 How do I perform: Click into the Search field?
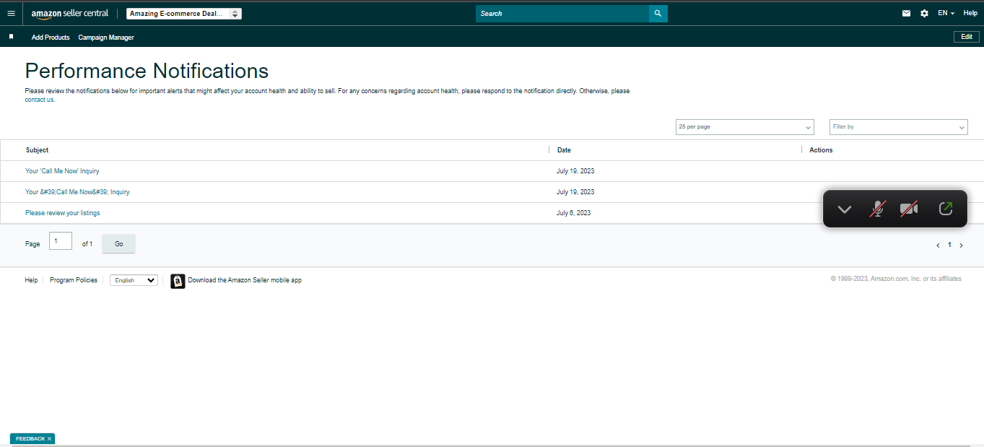(x=562, y=14)
